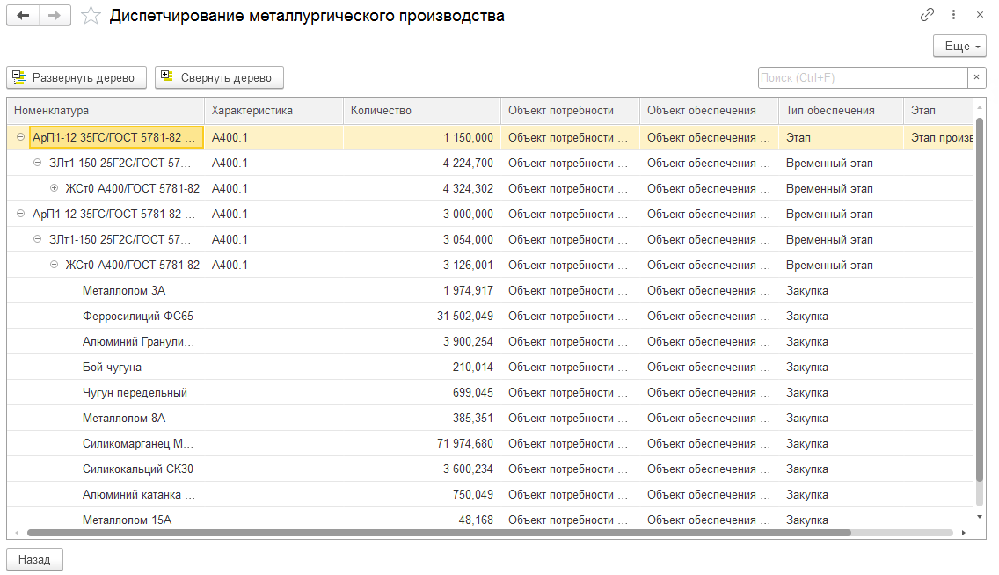Expand the ЖСт0 А400 row with quantity 4 324,302
Screen dimensions: 999x575
[55, 188]
